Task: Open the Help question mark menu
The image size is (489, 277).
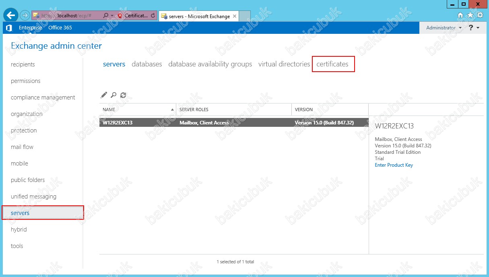Action: (474, 28)
